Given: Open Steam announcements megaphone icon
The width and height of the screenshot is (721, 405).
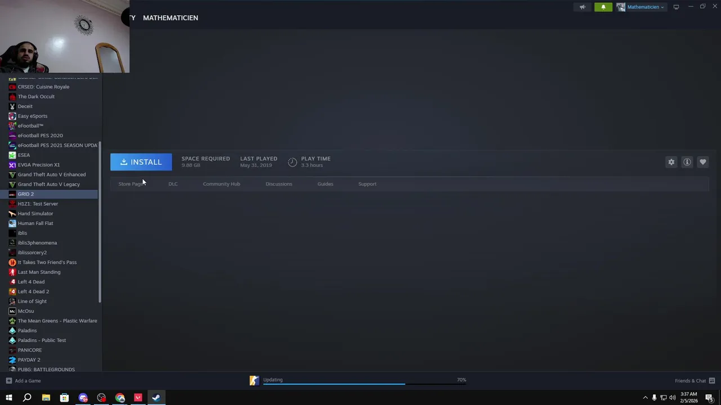Looking at the screenshot, I should point(582,7).
